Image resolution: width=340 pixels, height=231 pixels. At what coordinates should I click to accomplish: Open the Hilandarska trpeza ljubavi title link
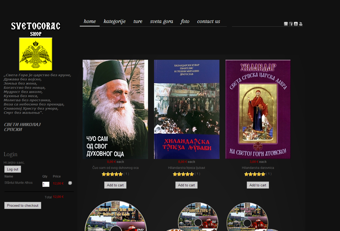click(186, 168)
